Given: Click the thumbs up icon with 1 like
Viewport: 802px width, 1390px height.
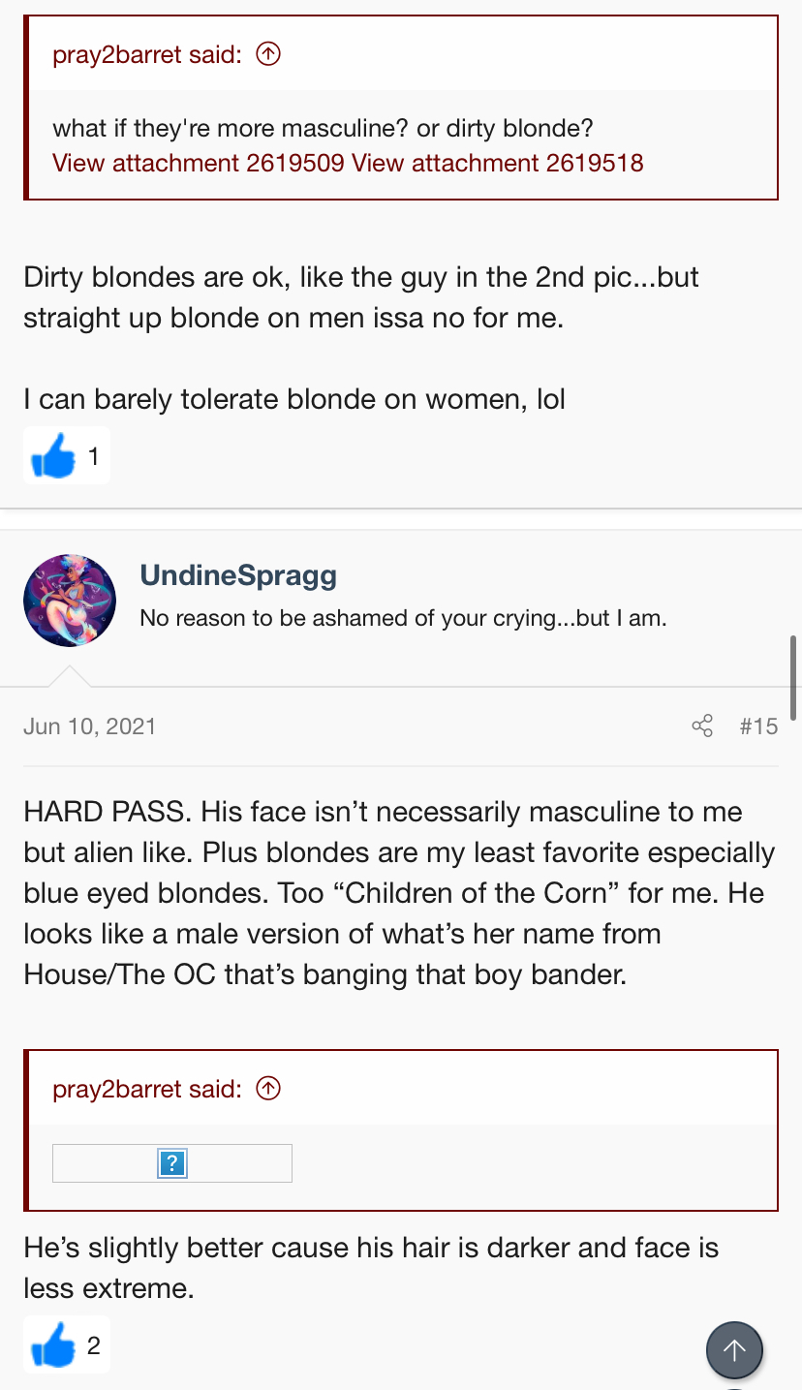Looking at the screenshot, I should (x=53, y=455).
